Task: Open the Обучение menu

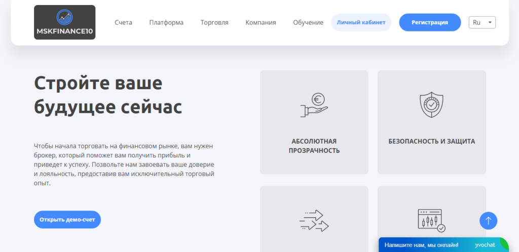Action: click(308, 22)
